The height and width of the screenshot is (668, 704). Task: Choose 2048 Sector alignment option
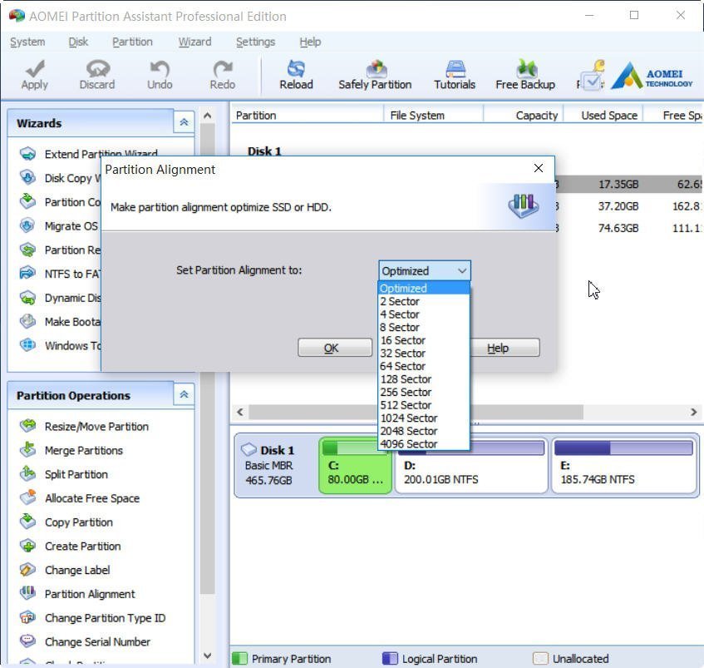[424, 431]
